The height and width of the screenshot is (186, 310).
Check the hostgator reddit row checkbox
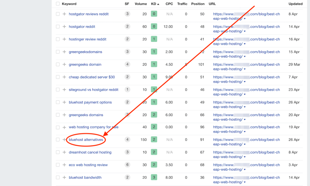pyautogui.click(x=58, y=27)
